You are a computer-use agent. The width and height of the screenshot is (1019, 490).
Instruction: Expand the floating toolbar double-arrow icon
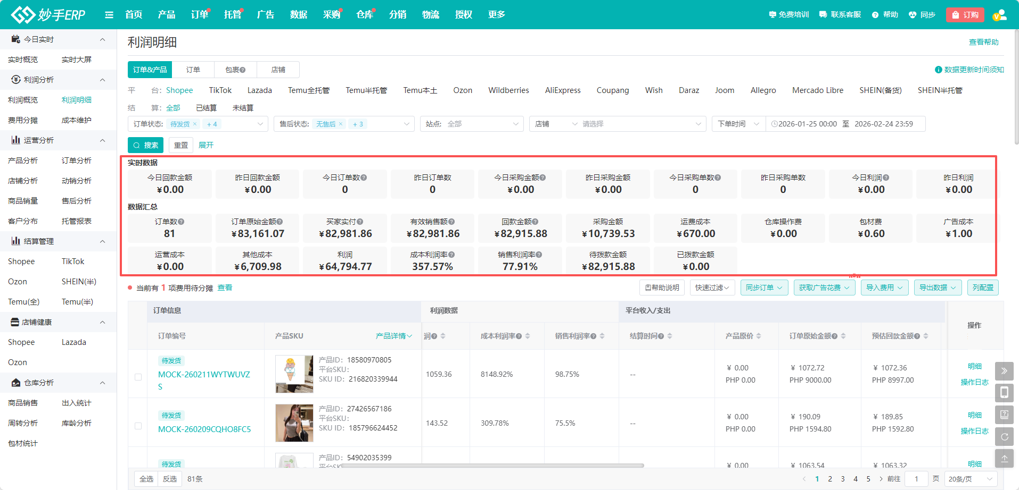(x=1004, y=371)
